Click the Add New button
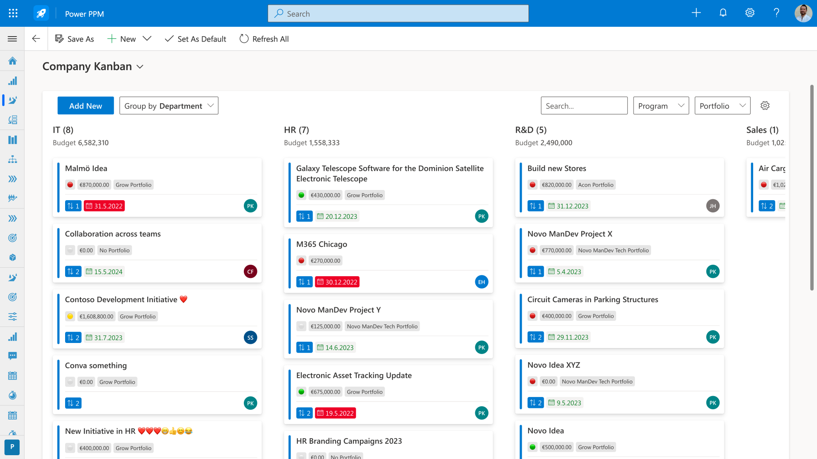Image resolution: width=817 pixels, height=459 pixels. (x=86, y=106)
